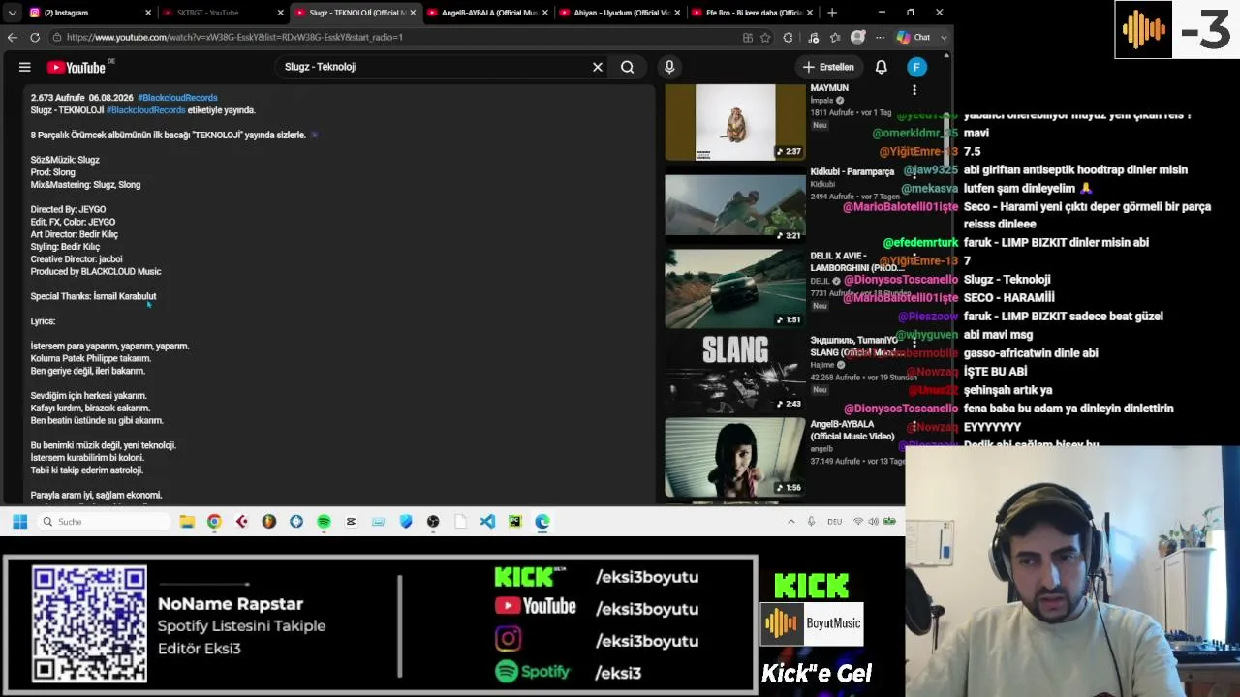Switch to the SKTRGT - YouTube tab
Image resolution: width=1240 pixels, height=697 pixels.
point(212,13)
